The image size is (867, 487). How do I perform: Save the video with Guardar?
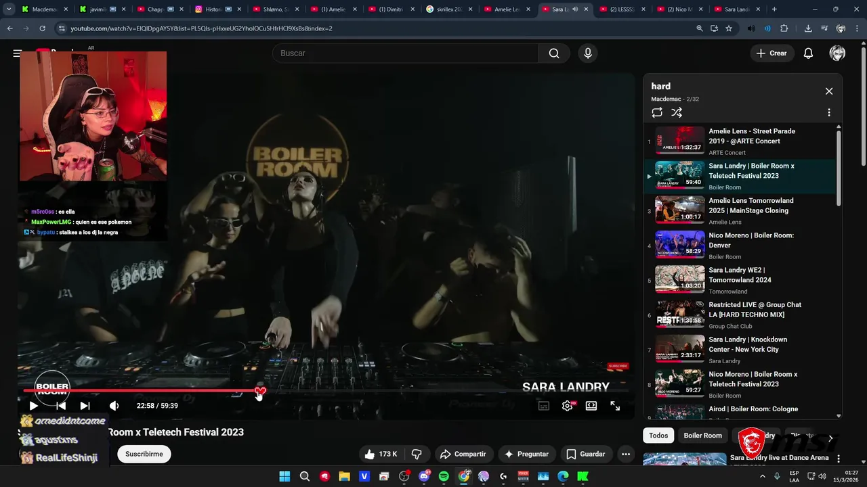586,454
